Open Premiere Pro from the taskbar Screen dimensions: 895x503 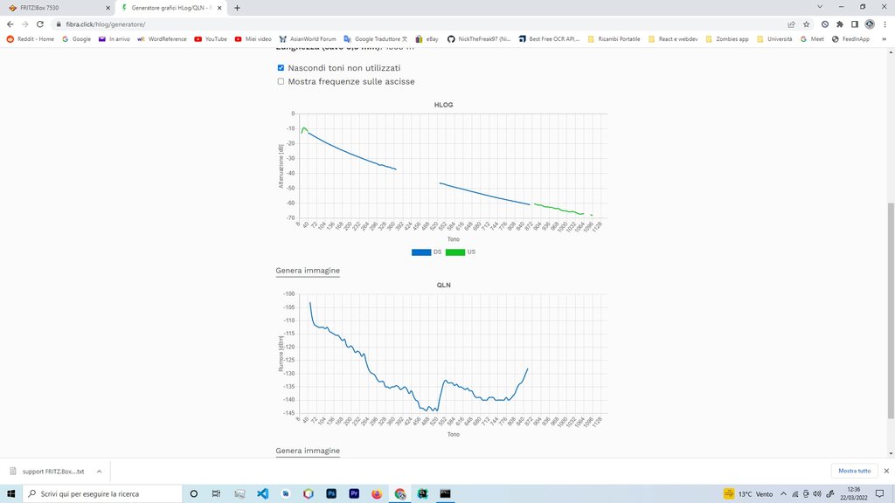pos(354,493)
